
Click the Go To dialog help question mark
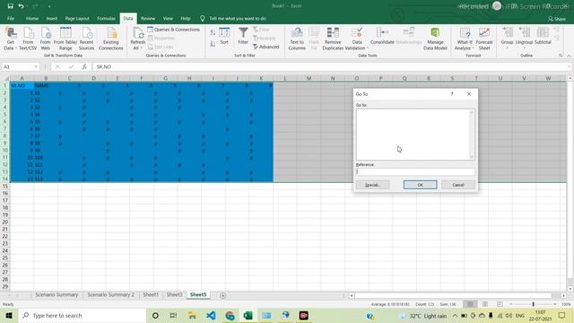click(x=452, y=94)
